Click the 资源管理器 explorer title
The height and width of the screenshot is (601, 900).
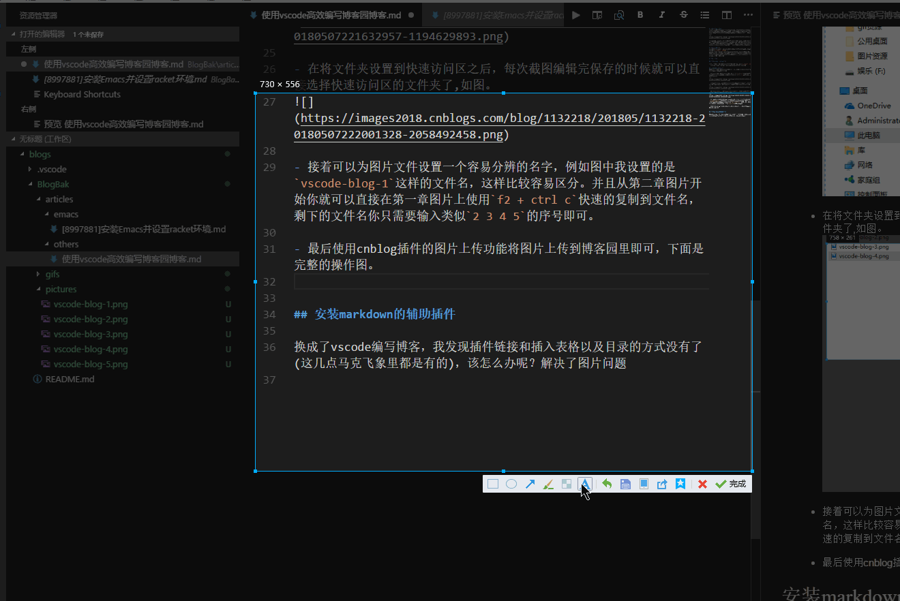click(38, 15)
